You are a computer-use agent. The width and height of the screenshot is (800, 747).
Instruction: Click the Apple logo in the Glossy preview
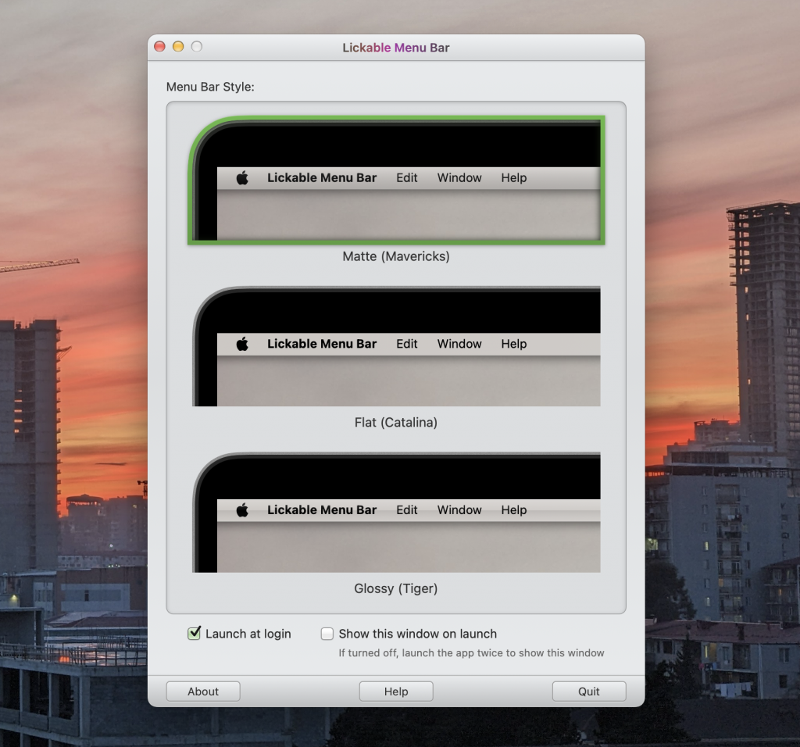pos(242,510)
